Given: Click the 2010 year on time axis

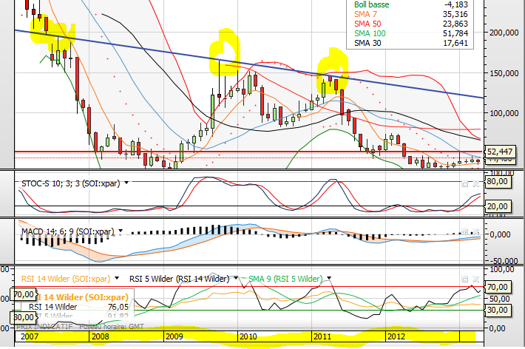Looking at the screenshot, I should click(x=248, y=336).
